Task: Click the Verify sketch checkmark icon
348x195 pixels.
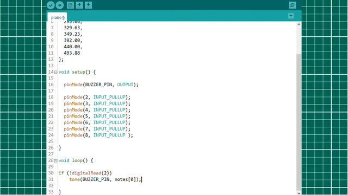Action: (51, 5)
